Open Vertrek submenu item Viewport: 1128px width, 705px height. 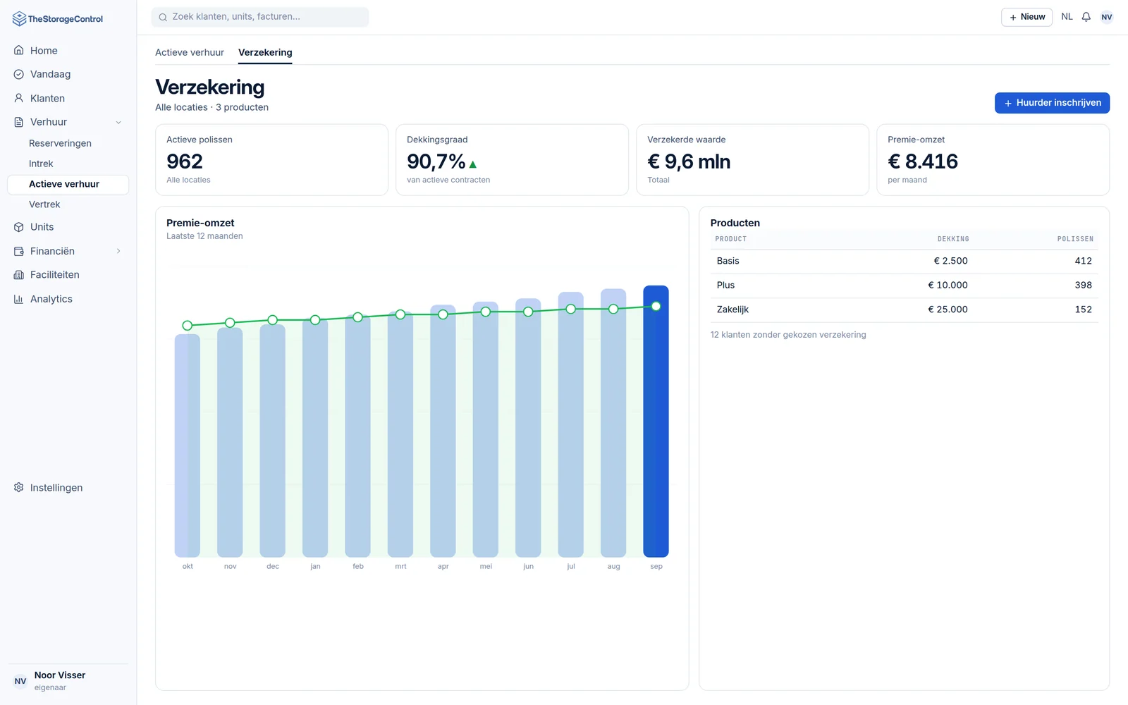click(x=68, y=204)
